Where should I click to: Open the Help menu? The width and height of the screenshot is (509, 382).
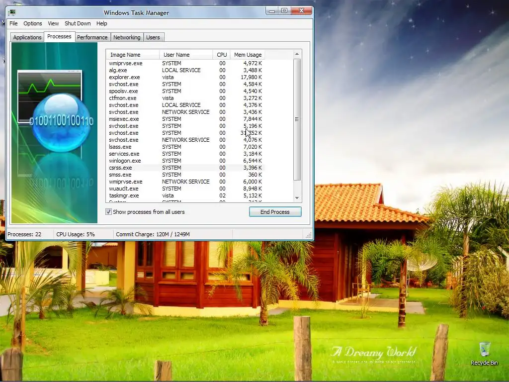[x=101, y=23]
